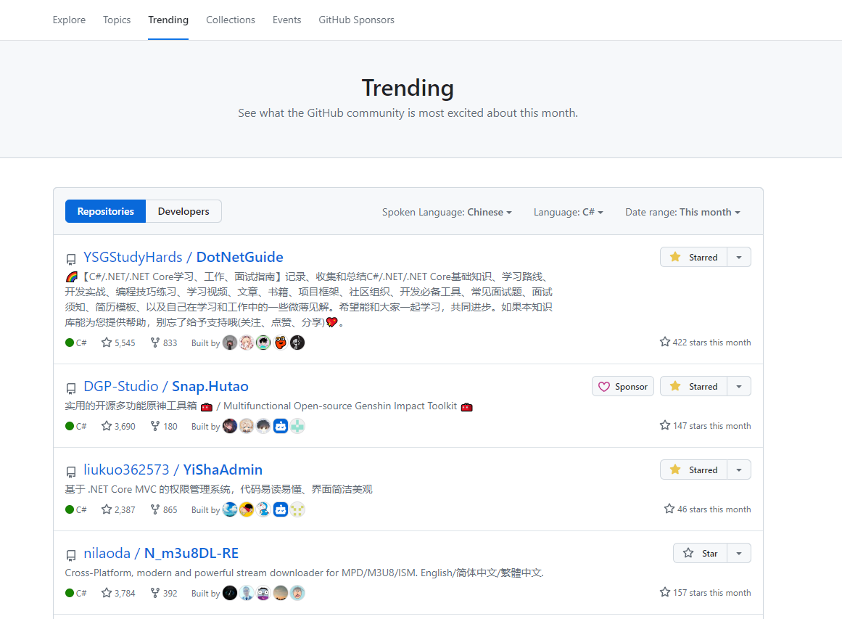This screenshot has width=842, height=619.
Task: Expand the list dropdown next to N_m3u8DL-RE Star
Action: coord(739,553)
